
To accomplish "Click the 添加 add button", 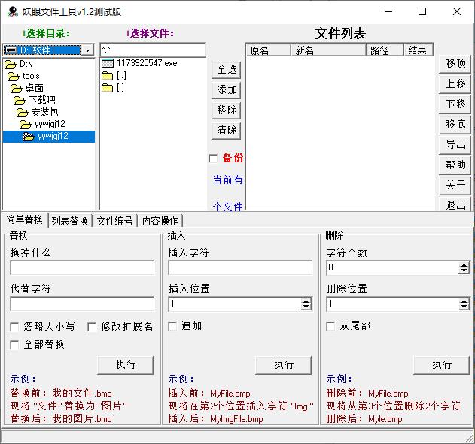I will pyautogui.click(x=227, y=89).
